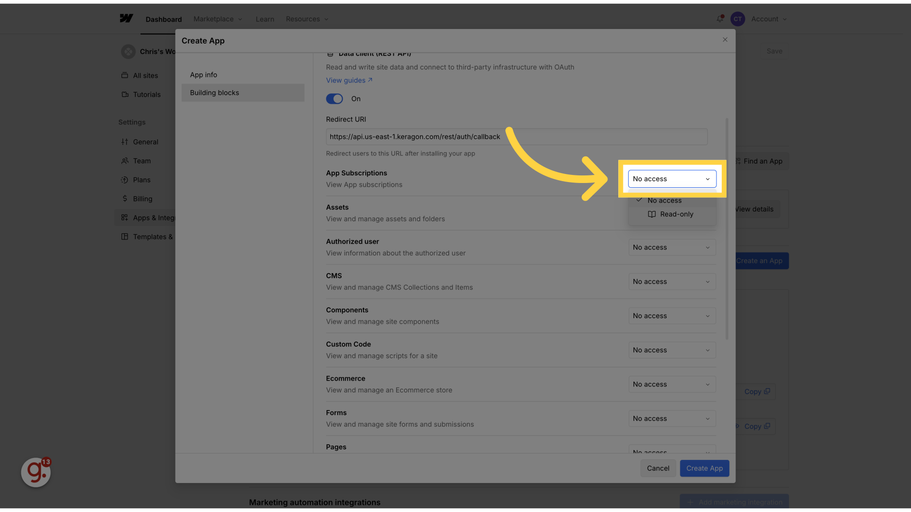Image resolution: width=911 pixels, height=512 pixels.
Task: Open the notifications bell
Action: (x=720, y=19)
